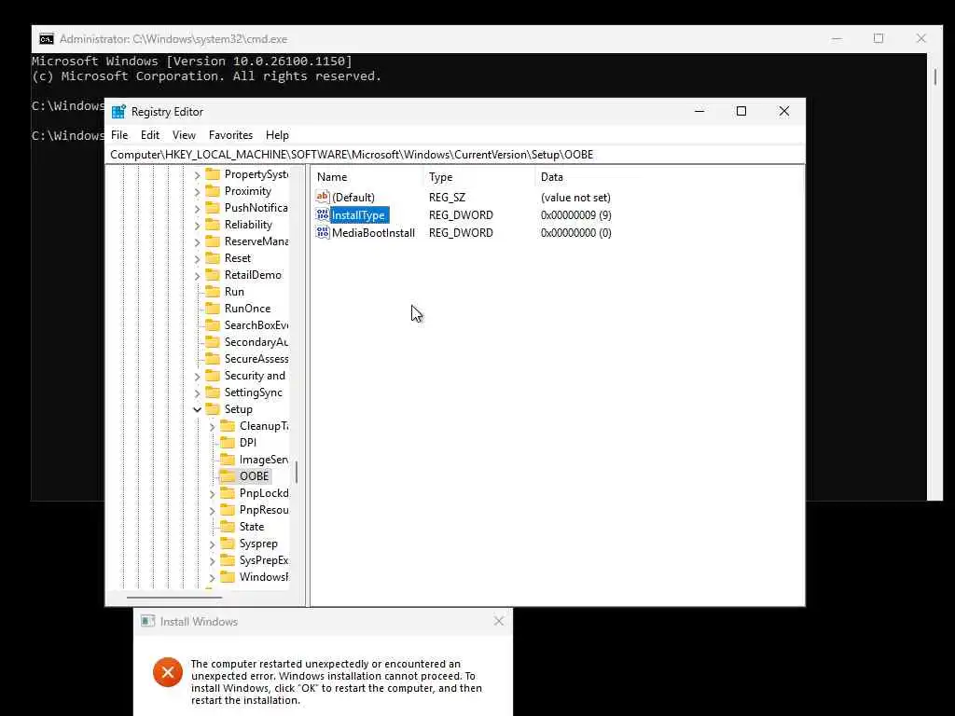Image resolution: width=955 pixels, height=716 pixels.
Task: Select the OOBE key folder icon
Action: coord(228,476)
